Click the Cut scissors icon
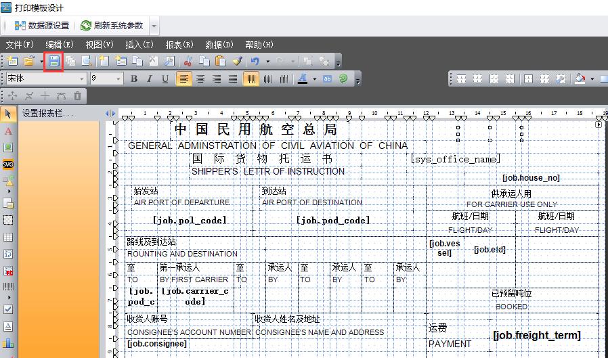Screen dimensions: 608x358 pyautogui.click(x=188, y=62)
